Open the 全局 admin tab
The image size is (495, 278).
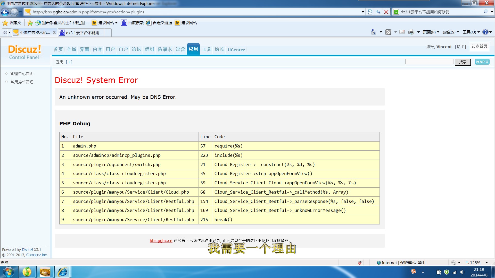point(71,49)
